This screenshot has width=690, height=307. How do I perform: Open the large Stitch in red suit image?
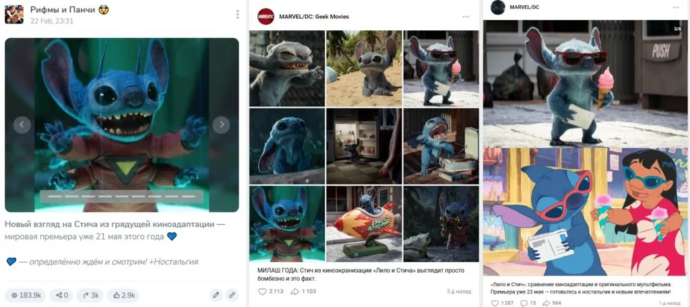tap(122, 125)
